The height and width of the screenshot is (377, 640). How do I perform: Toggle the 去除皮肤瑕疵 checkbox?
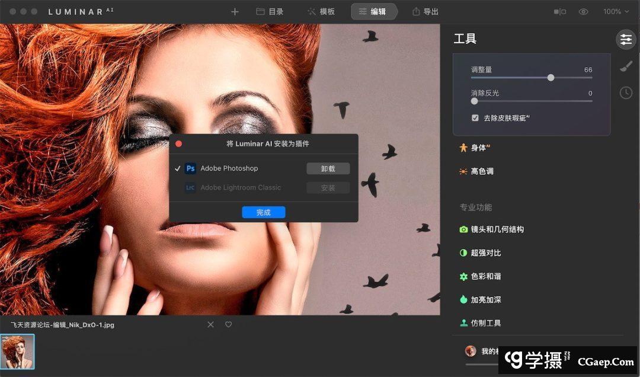[x=475, y=118]
